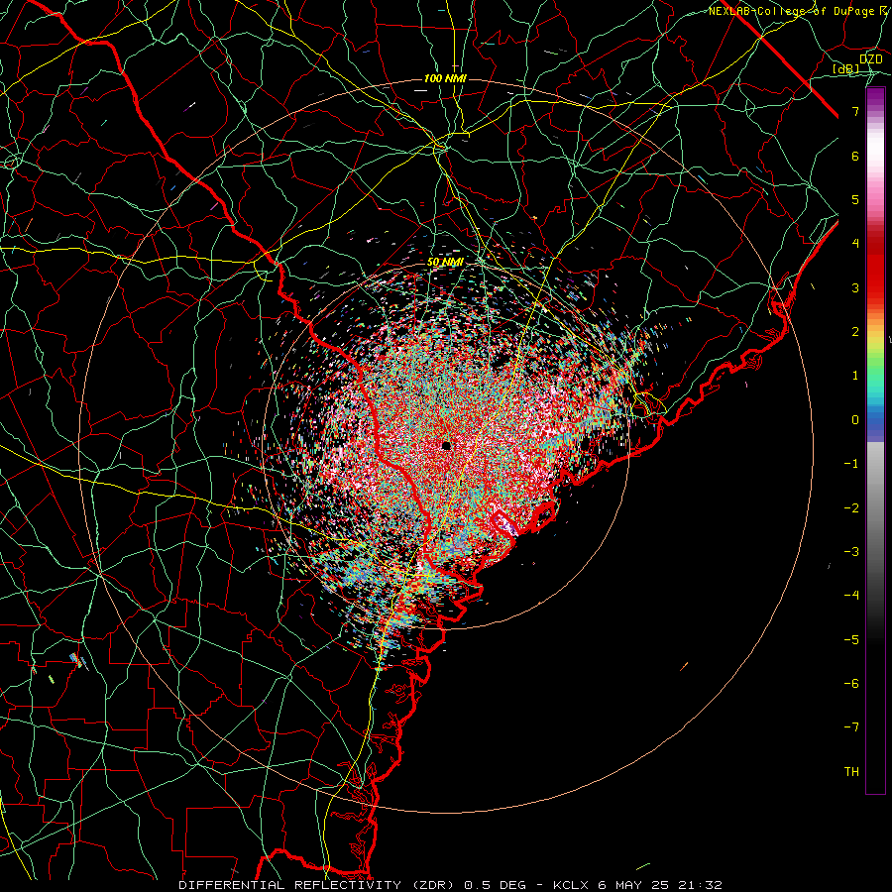Click "0.5 DEG" elevation text in the caption
Screen dimensions: 892x892
click(497, 885)
